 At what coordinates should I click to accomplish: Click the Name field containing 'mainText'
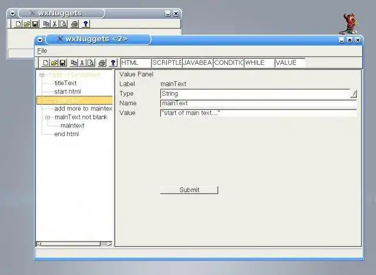point(258,103)
